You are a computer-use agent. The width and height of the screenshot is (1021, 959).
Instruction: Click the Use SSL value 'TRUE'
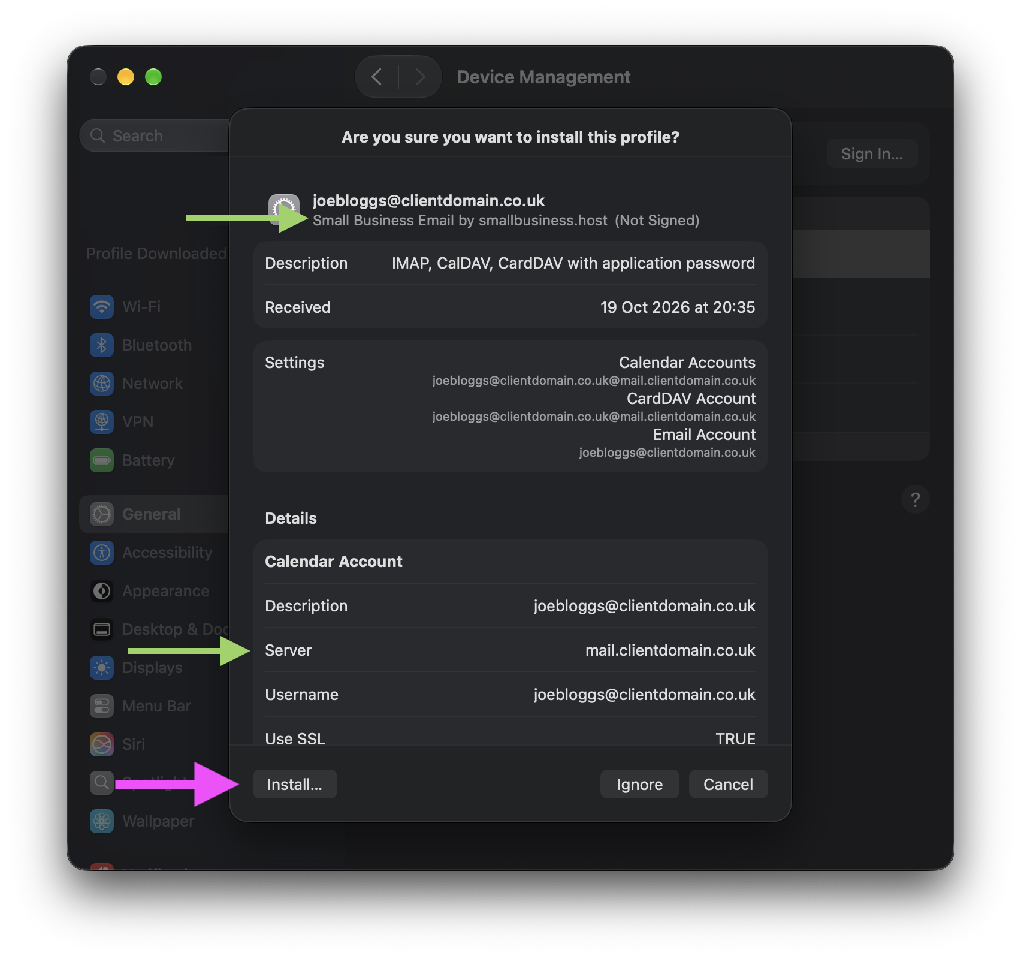click(x=735, y=738)
